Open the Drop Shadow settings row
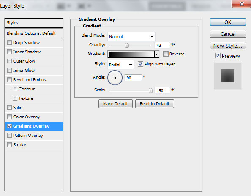This screenshot has width=251, height=196. (x=34, y=43)
